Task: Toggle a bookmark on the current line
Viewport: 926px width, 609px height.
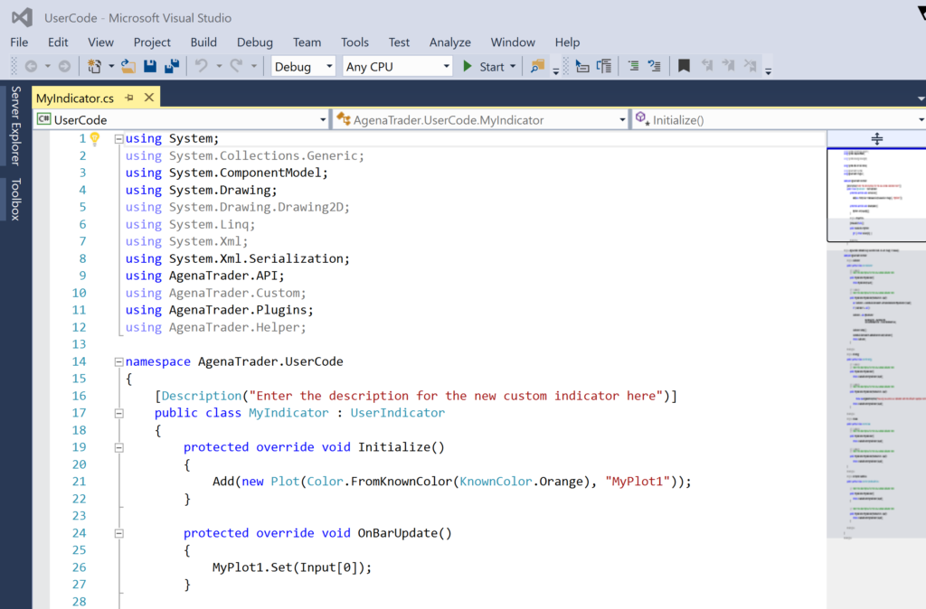Action: click(684, 65)
